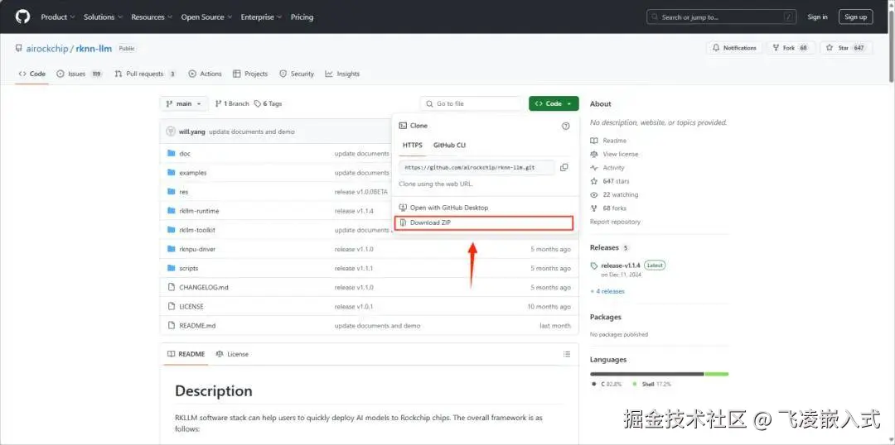Viewport: 895px width, 445px height.
Task: Open the rkllm-runtime folder
Action: 199,211
